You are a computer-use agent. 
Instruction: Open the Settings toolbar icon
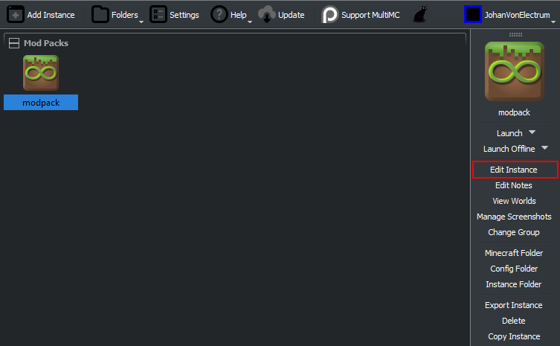[x=158, y=15]
